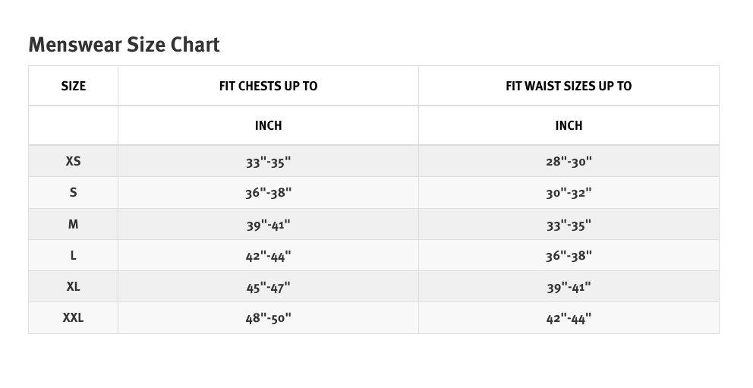Click the FIT CHESTS UP TO header
The height and width of the screenshot is (388, 753).
click(268, 86)
